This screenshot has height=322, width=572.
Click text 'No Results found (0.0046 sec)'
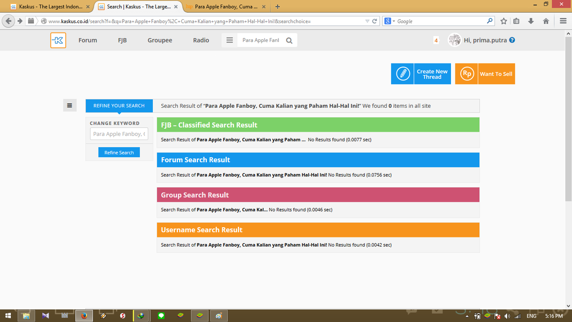click(x=301, y=210)
